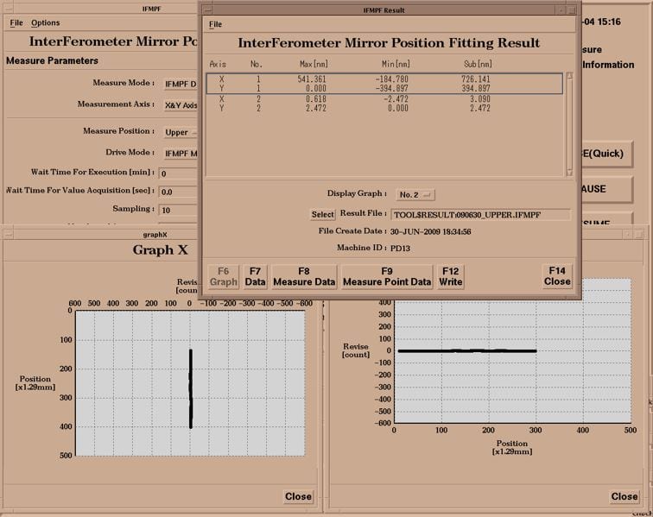Viewport: 653px width, 517px height.
Task: Click value 726.141 in Sub column
Action: click(476, 79)
